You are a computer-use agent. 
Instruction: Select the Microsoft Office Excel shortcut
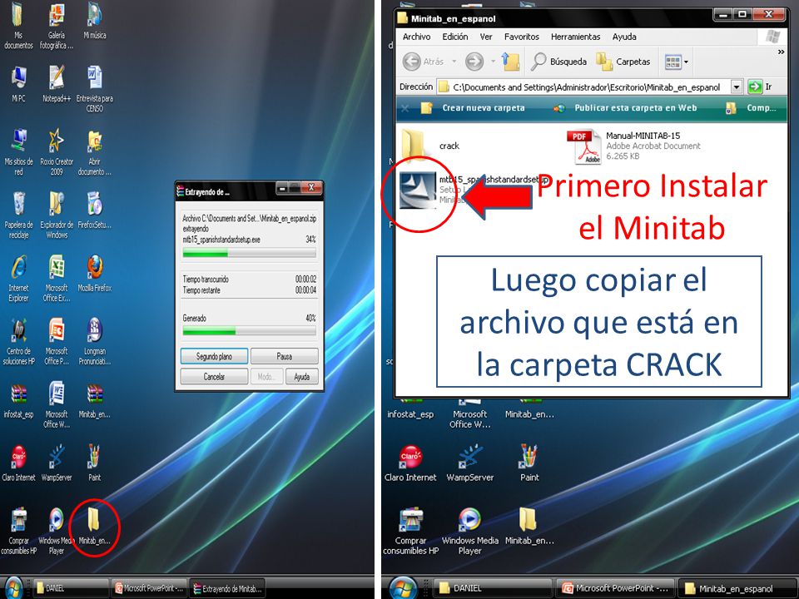pyautogui.click(x=57, y=279)
